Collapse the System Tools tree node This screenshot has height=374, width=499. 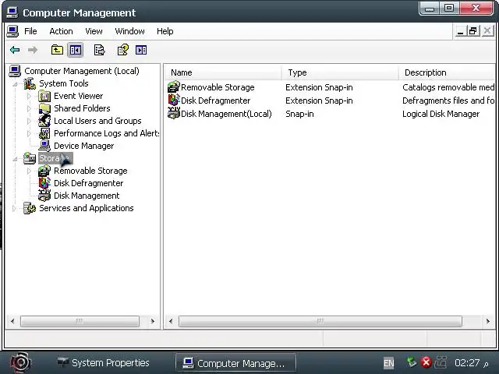(x=15, y=85)
